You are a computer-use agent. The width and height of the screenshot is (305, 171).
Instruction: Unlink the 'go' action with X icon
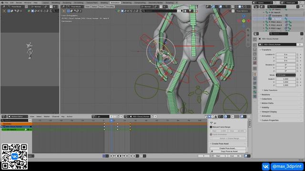coord(121,116)
